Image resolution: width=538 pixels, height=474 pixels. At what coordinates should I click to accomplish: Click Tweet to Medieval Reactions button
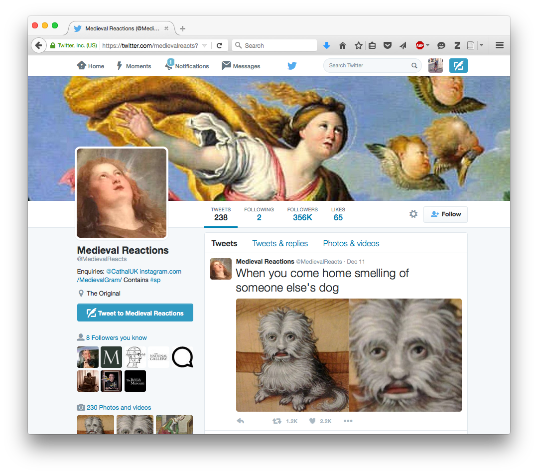pos(135,313)
